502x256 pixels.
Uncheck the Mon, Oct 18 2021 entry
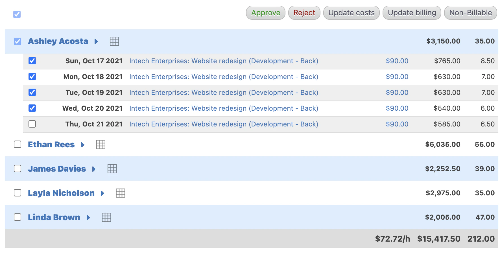pyautogui.click(x=32, y=76)
